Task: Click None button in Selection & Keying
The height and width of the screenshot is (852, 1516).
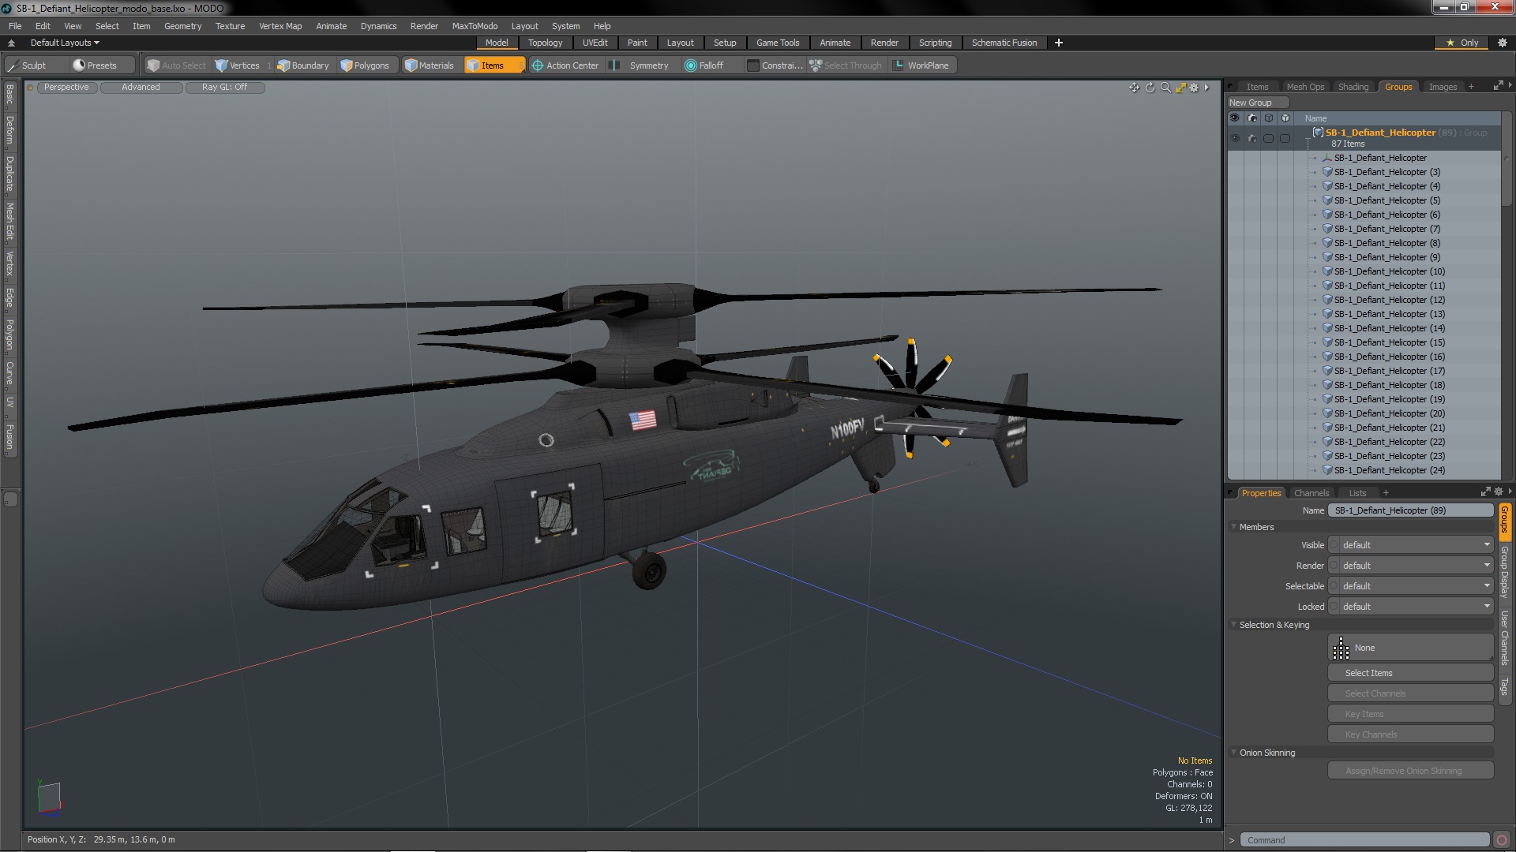Action: pos(1410,648)
